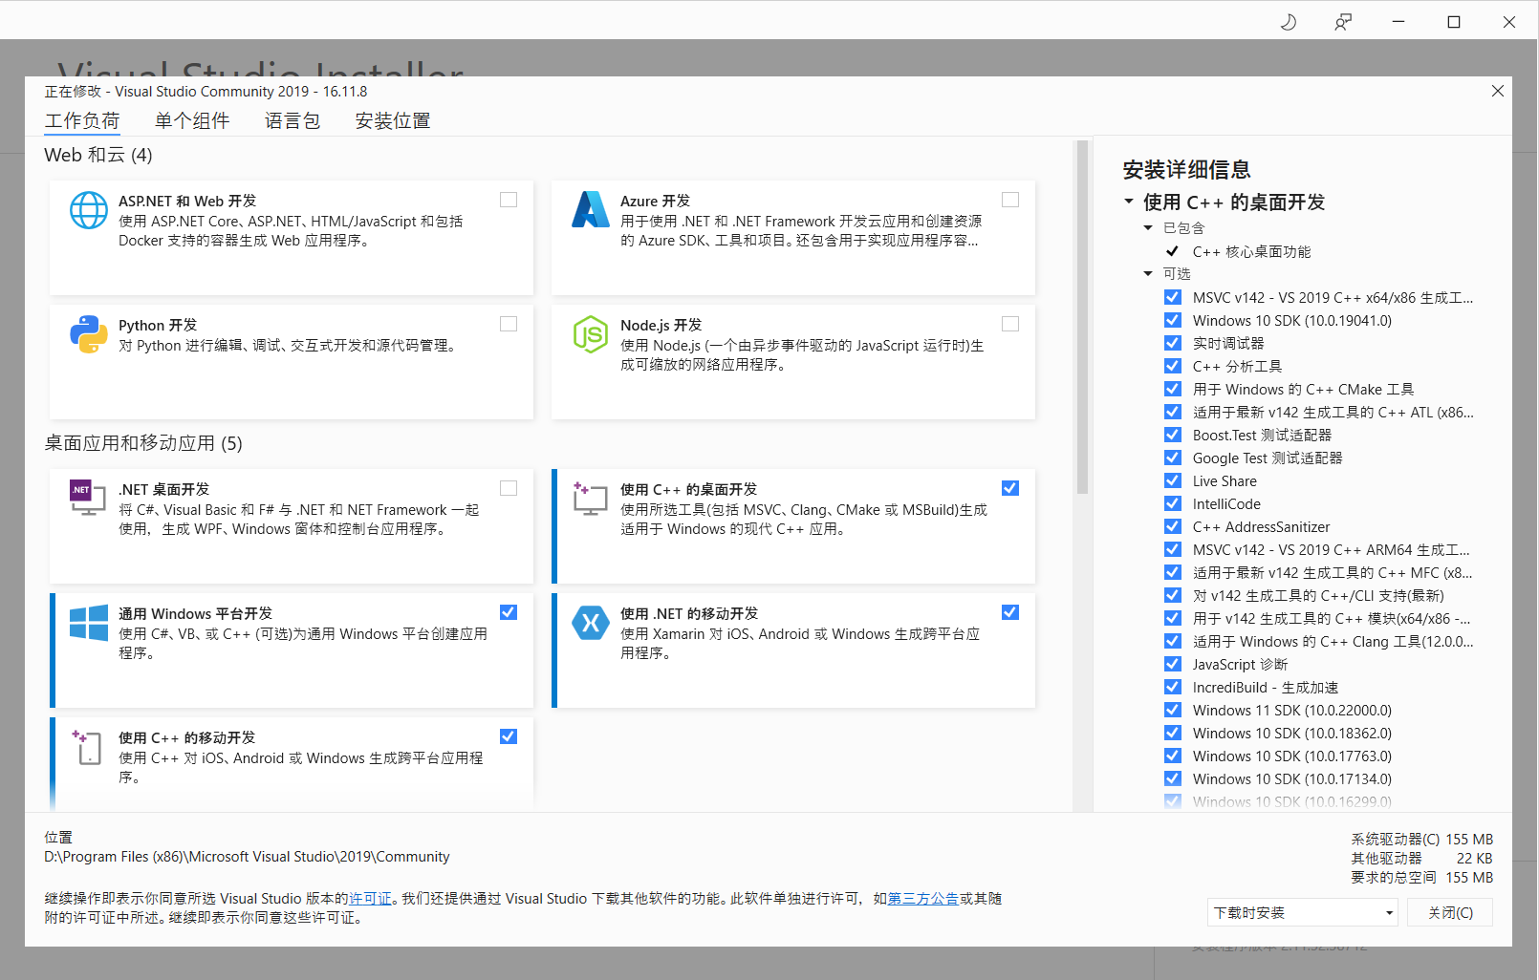This screenshot has height=980, width=1539.
Task: Open the feedback icon in title bar
Action: [1343, 21]
